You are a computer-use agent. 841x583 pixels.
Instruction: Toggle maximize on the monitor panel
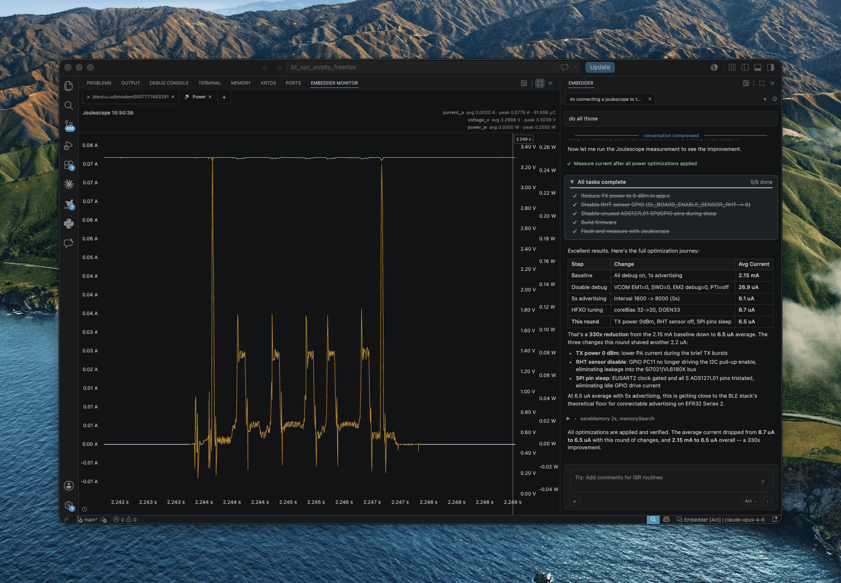(540, 83)
